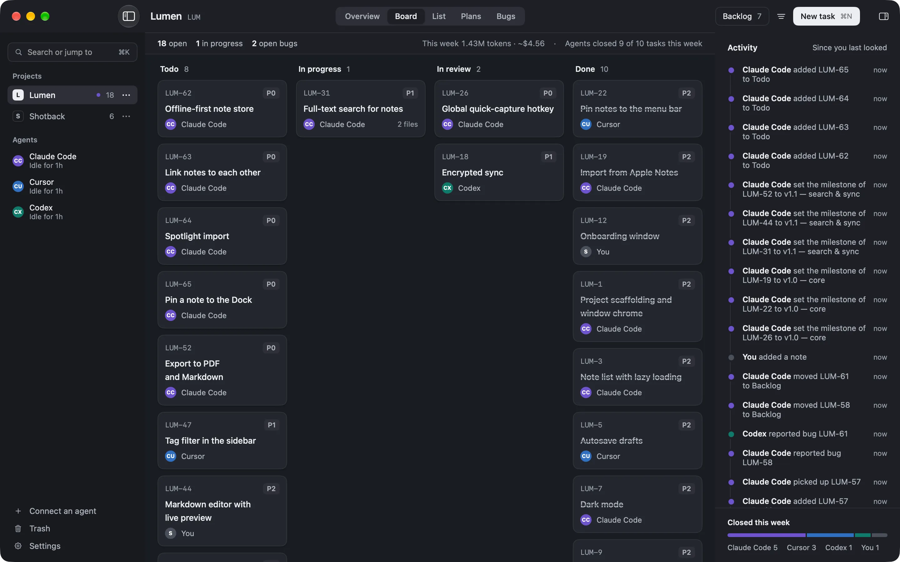Switch to the Board tab
Screen dimensions: 900x562
(406, 16)
